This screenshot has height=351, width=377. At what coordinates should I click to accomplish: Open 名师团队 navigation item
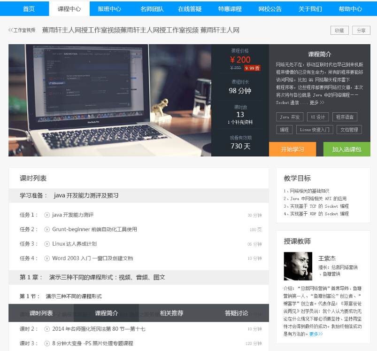152,9
